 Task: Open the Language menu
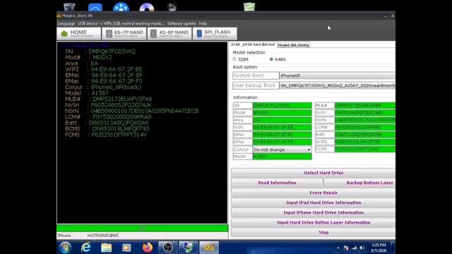coord(66,23)
